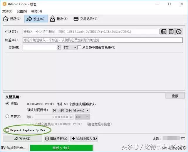This screenshot has height=152, width=188.
Task: Click the sync spinner icon in the status bar
Action: point(185,148)
